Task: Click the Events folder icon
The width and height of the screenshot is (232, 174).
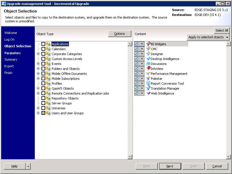Action: (48, 64)
